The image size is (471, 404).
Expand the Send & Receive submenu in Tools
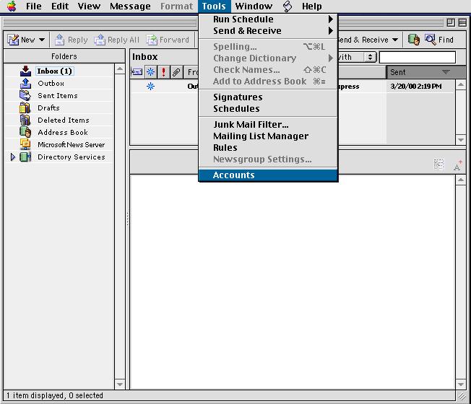pyautogui.click(x=331, y=30)
